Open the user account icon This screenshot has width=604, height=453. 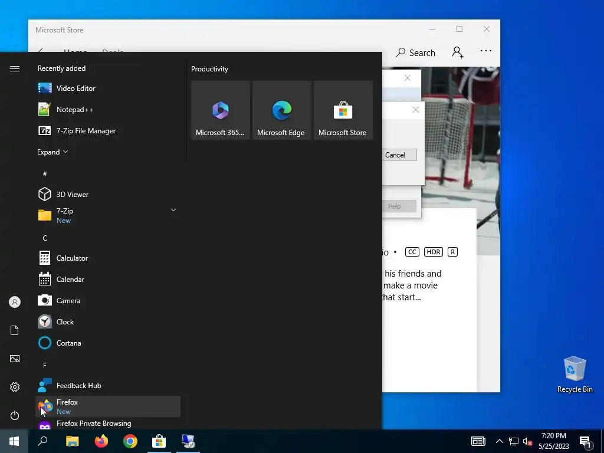tap(15, 302)
